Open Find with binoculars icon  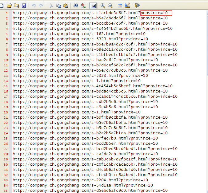click(x=76, y=6)
